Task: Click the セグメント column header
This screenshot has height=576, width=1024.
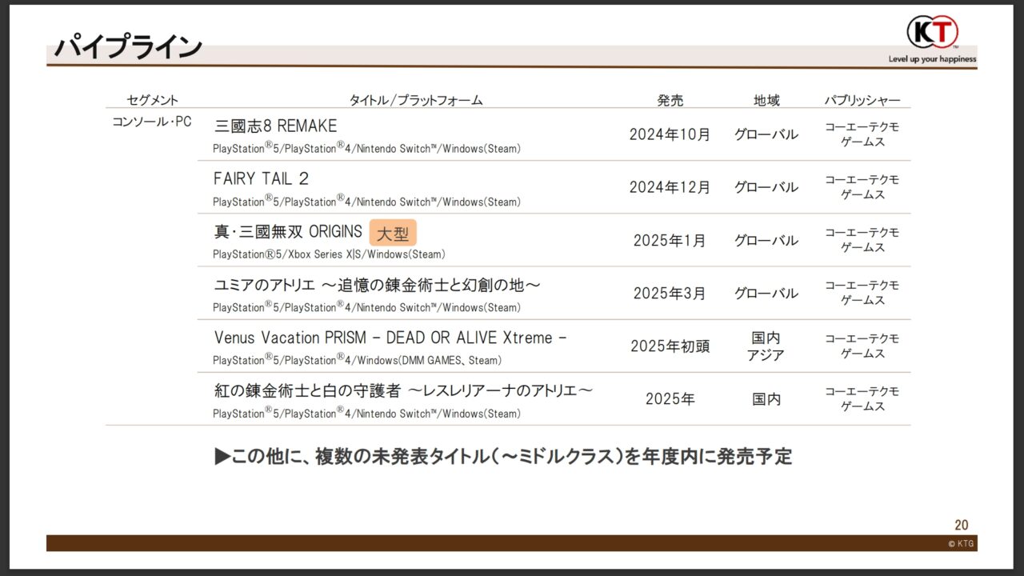Action: 153,100
